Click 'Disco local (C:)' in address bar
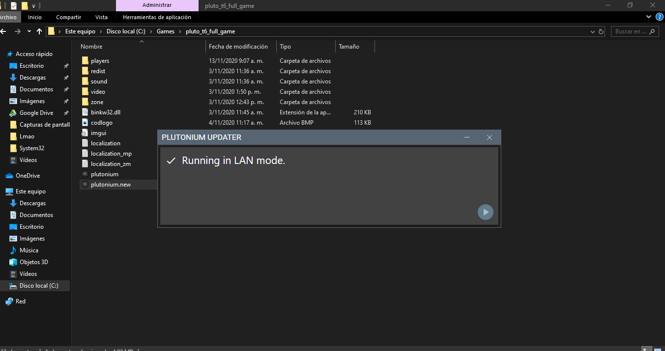 click(x=126, y=31)
